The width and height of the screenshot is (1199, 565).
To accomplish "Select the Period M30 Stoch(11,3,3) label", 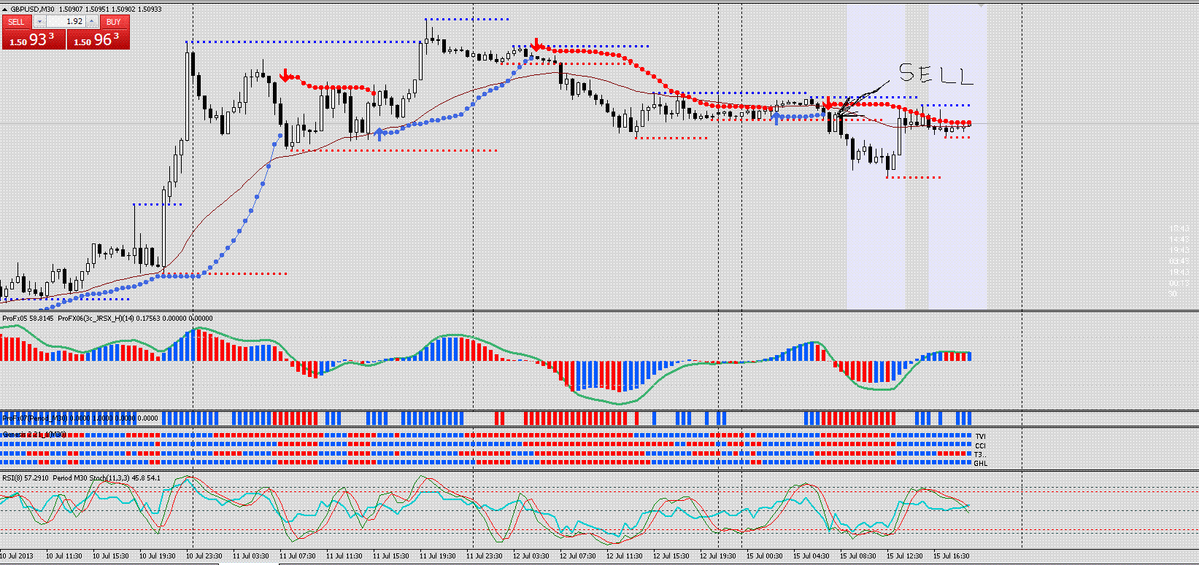I will click(x=91, y=478).
